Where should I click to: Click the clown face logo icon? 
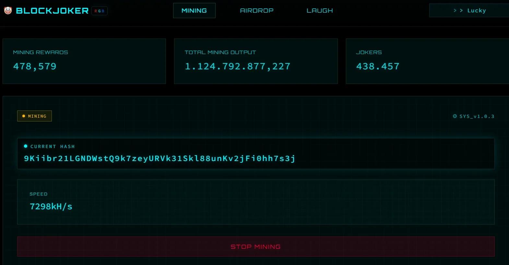pos(8,11)
